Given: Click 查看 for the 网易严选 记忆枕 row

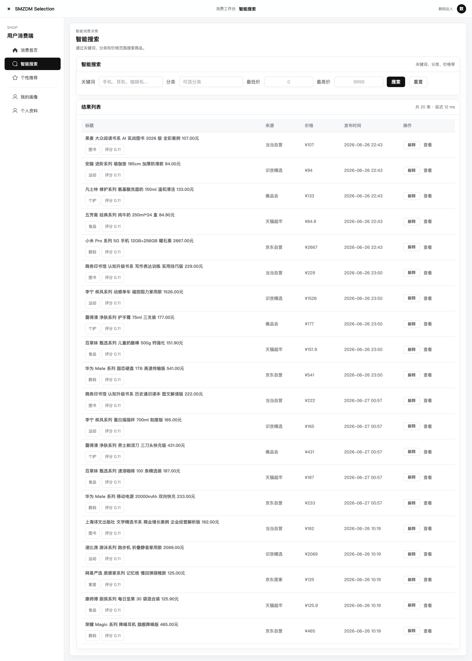Looking at the screenshot, I should click(x=428, y=579).
